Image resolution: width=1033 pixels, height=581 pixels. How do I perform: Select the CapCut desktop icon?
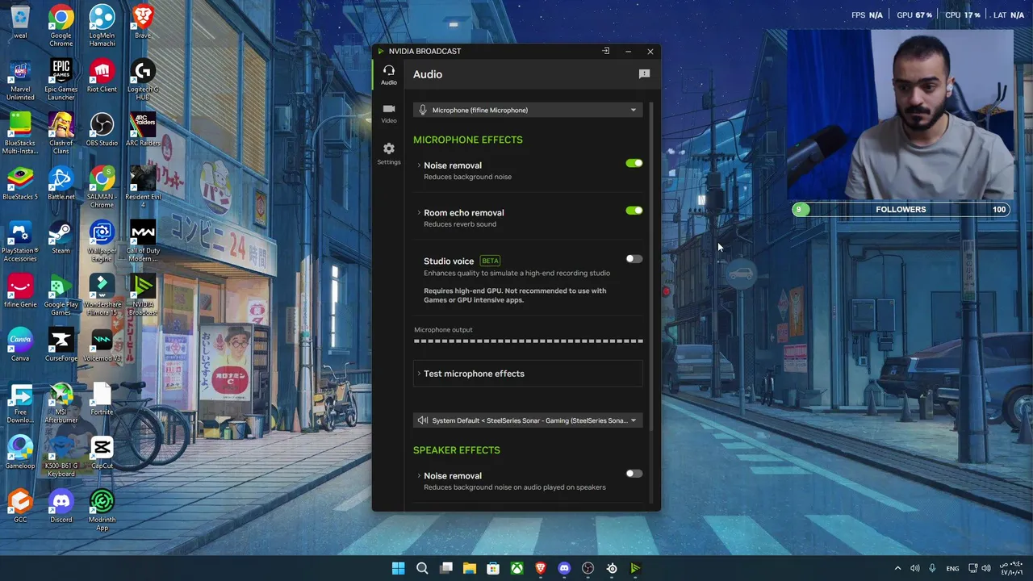coord(102,453)
